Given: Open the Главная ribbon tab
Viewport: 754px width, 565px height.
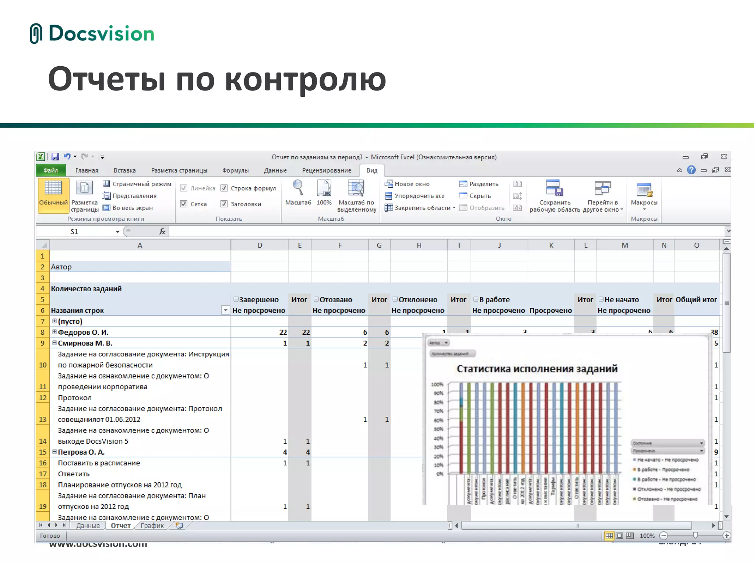Looking at the screenshot, I should tap(87, 170).
